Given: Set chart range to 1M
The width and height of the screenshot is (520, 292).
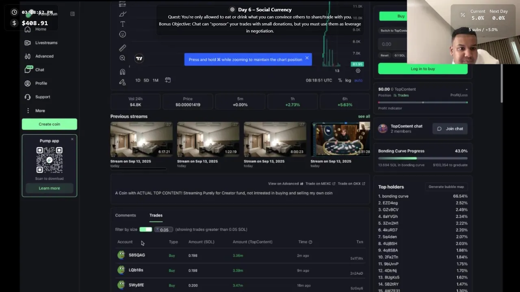Looking at the screenshot, I should tap(155, 80).
